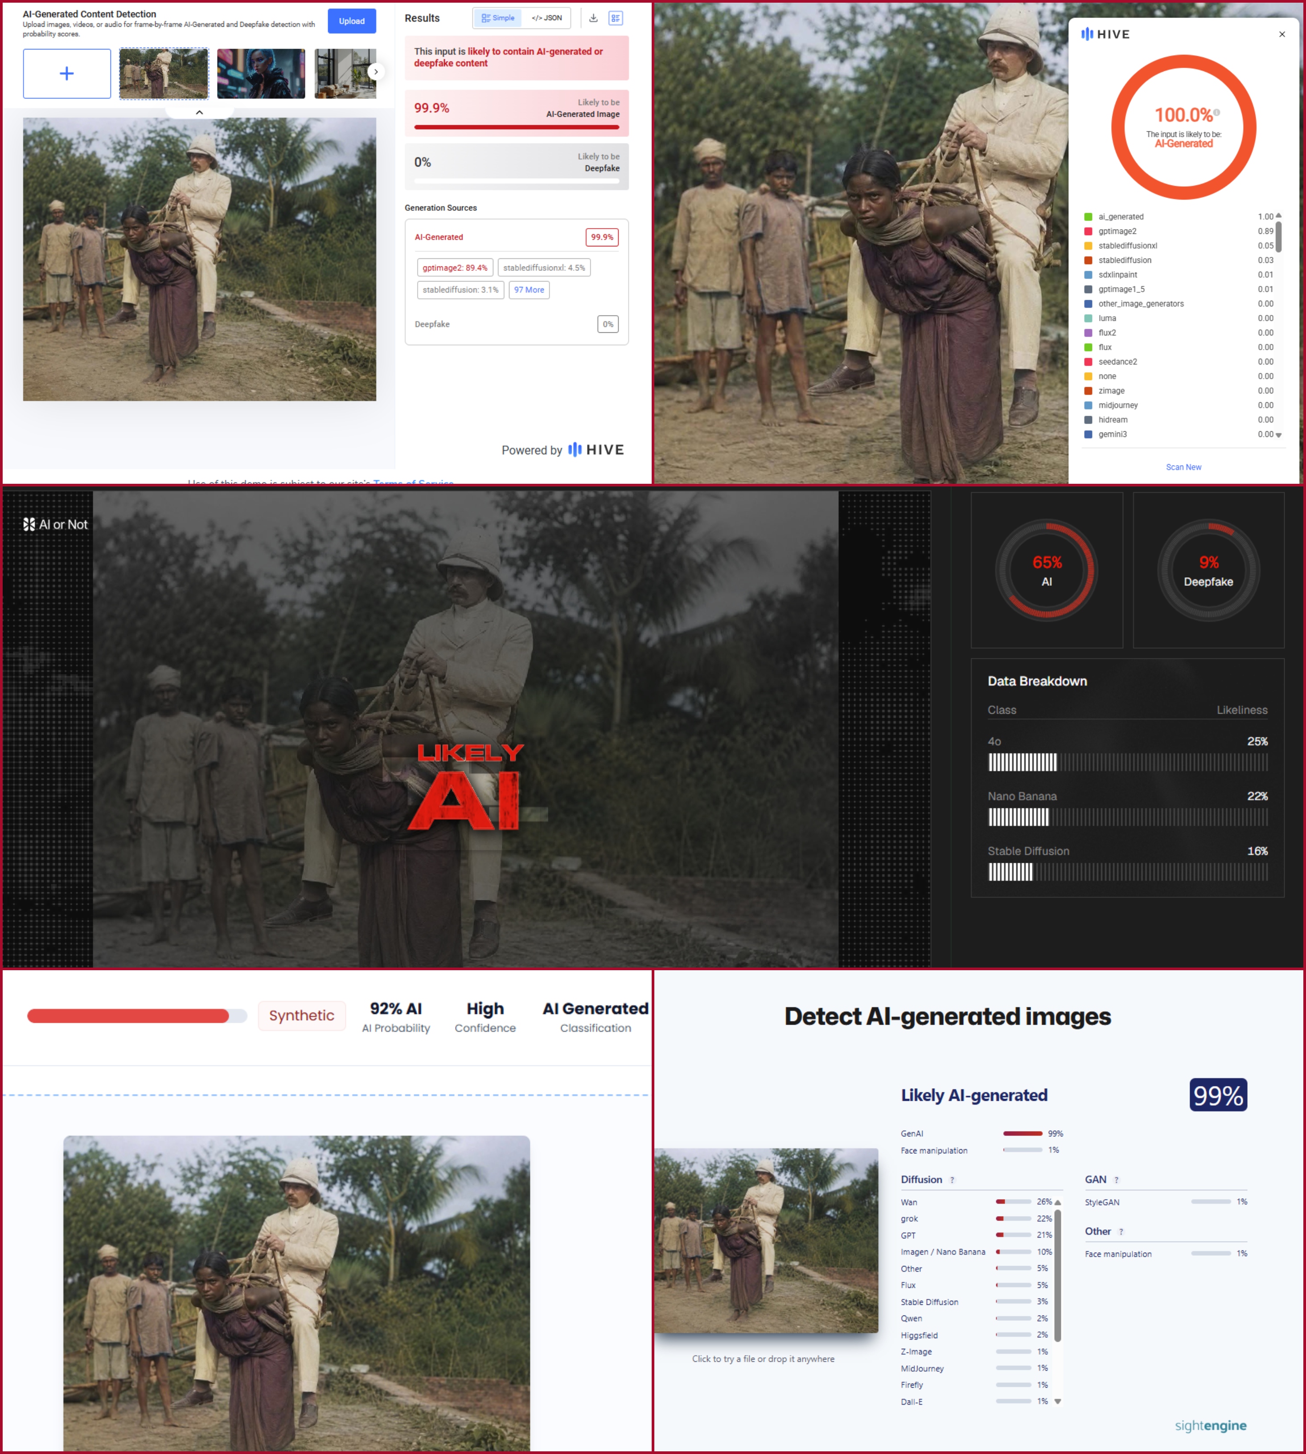Click the red gptimage2 legend swatch
The width and height of the screenshot is (1306, 1454).
pos(1088,231)
